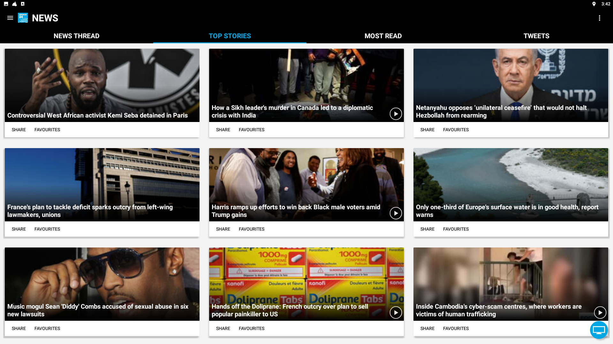The height and width of the screenshot is (344, 613).
Task: Switch to the TWEETS tab
Action: coord(536,36)
